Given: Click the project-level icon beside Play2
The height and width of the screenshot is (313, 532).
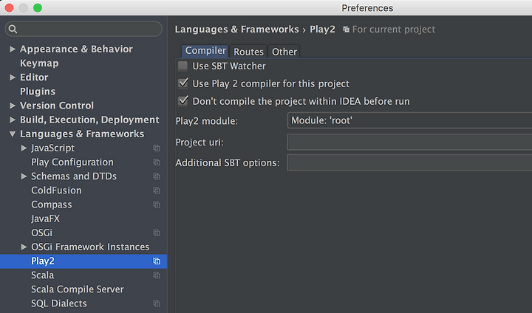Looking at the screenshot, I should [x=157, y=261].
